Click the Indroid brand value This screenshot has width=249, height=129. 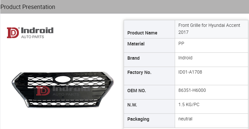coord(185,58)
